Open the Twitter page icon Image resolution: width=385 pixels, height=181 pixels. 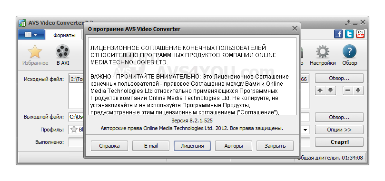click(x=349, y=34)
